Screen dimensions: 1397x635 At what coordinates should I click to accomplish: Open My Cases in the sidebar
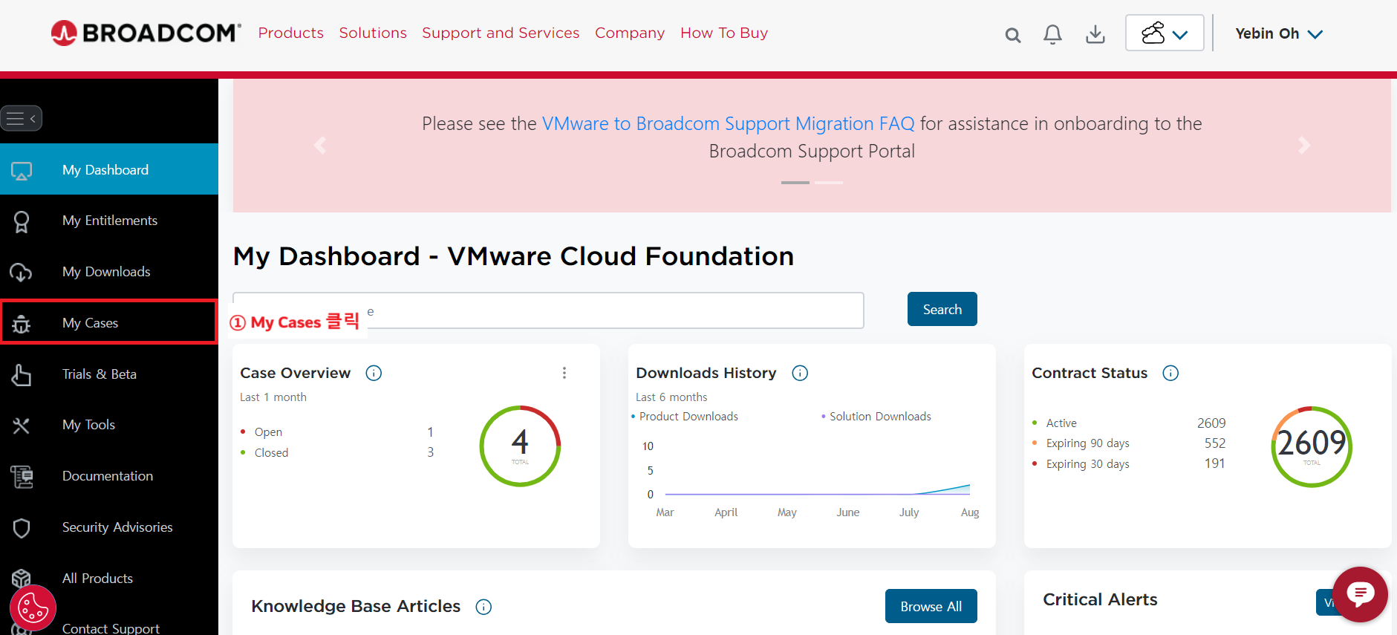tap(91, 323)
